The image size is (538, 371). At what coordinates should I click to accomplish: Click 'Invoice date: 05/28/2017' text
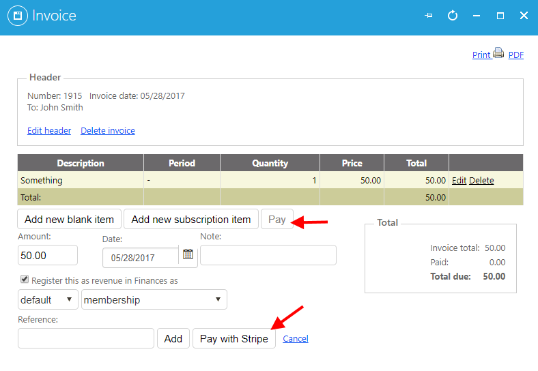click(x=137, y=96)
